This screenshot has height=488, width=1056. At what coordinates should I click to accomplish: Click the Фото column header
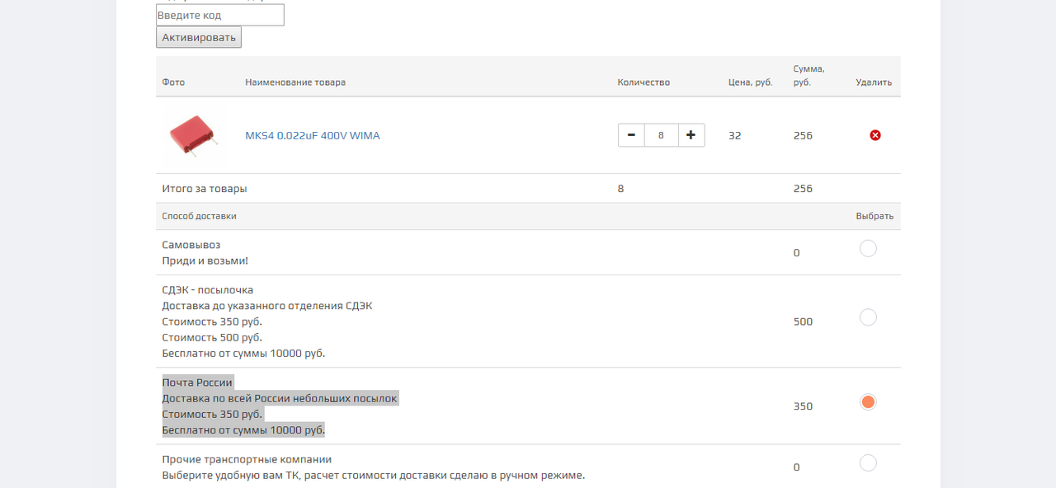pos(173,82)
